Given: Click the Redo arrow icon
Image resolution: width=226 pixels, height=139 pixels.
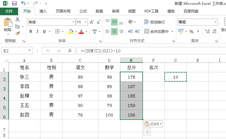Looking at the screenshot, I should tap(35, 3).
